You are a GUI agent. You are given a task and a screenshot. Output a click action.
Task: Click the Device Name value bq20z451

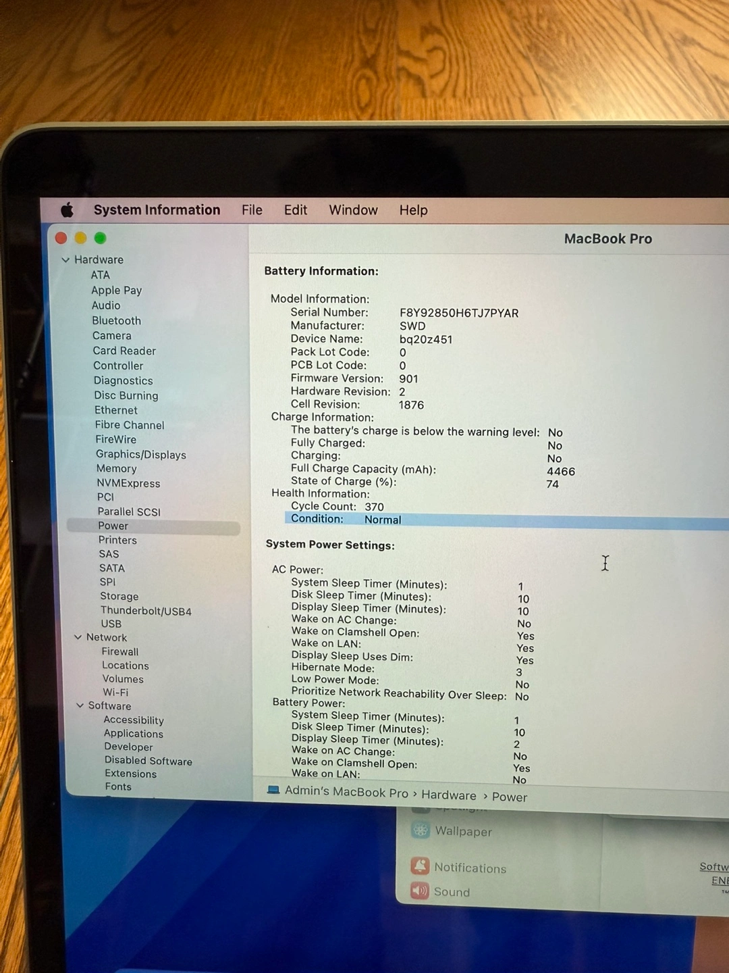point(426,339)
